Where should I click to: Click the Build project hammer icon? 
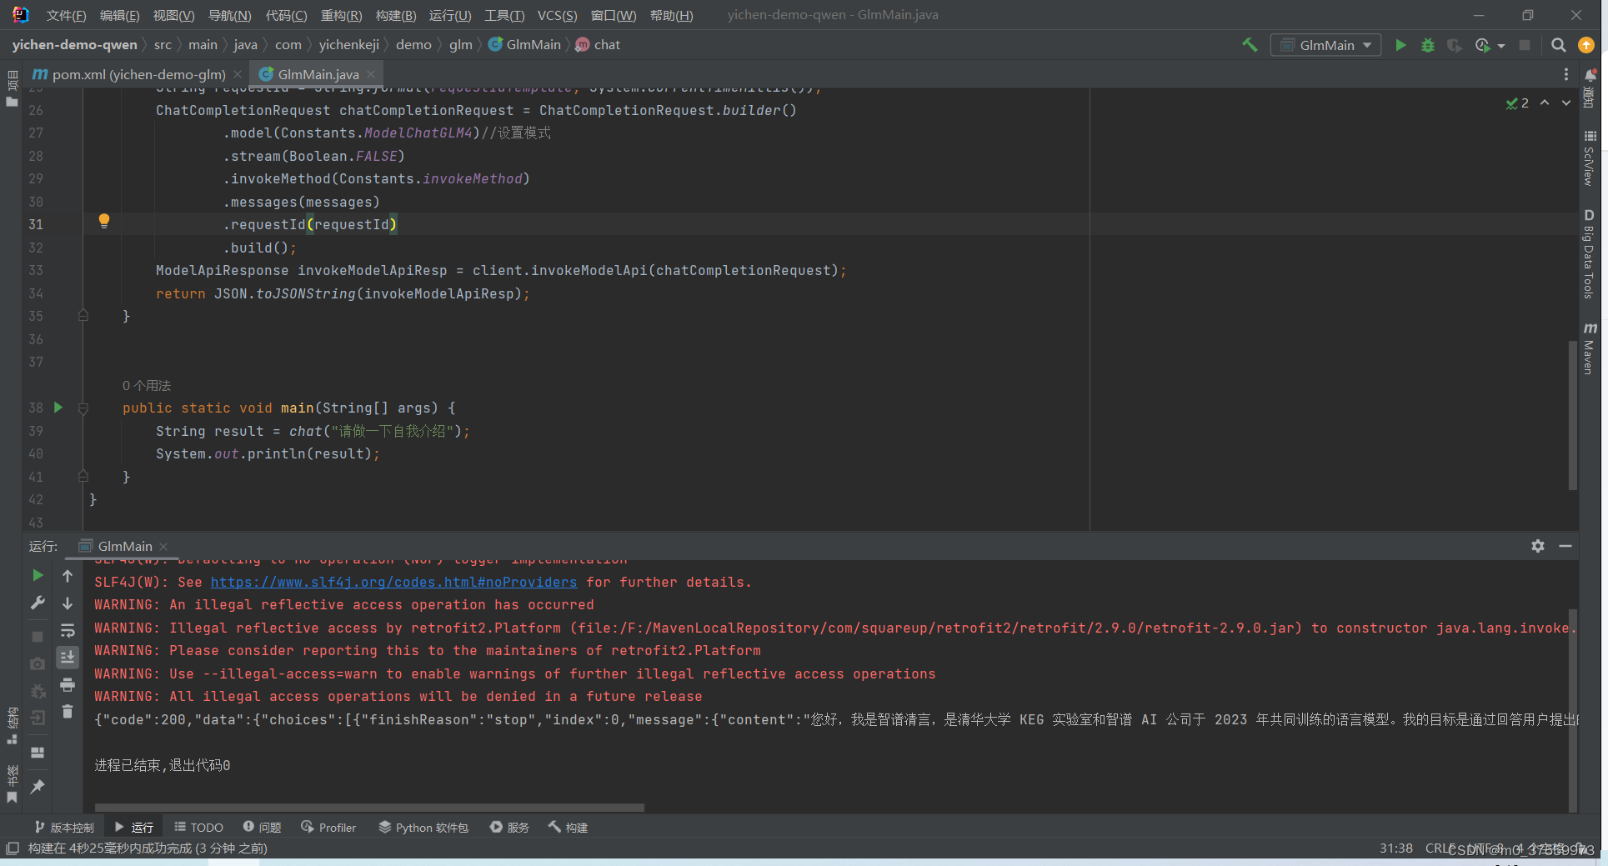(x=1250, y=45)
